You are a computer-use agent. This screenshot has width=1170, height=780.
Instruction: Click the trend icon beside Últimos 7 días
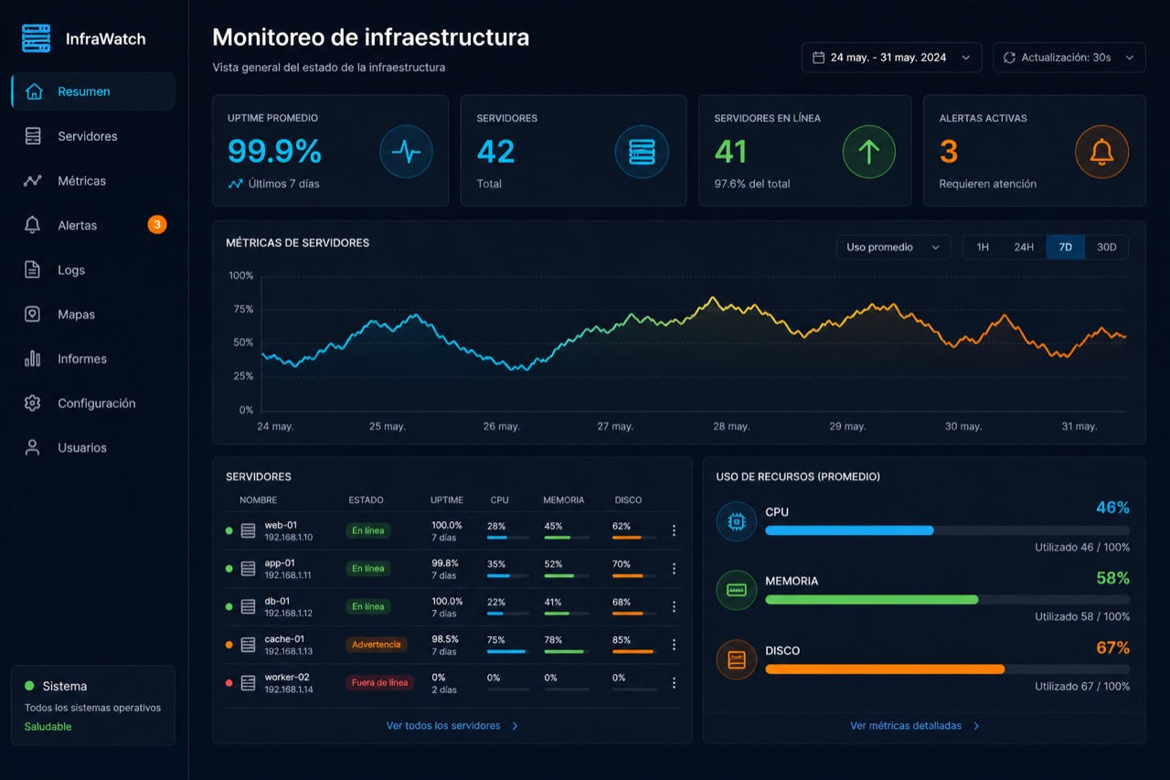pyautogui.click(x=235, y=184)
